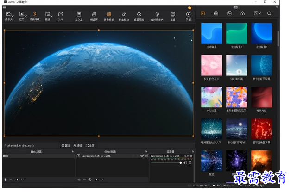Add a new stage with plus button

tap(6, 180)
